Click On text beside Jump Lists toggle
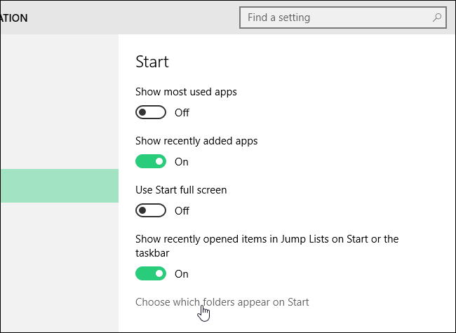Viewport: 456px width, 333px height. coord(182,274)
